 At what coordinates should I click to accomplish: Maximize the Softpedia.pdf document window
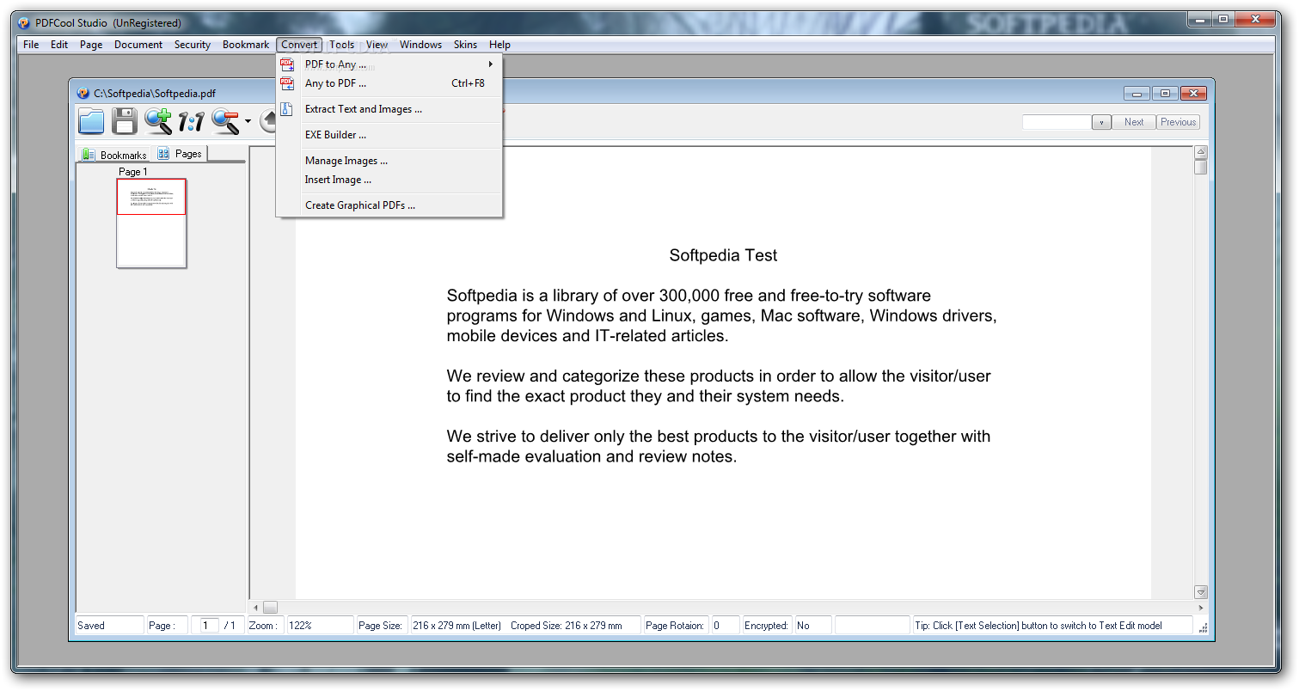pos(1165,94)
